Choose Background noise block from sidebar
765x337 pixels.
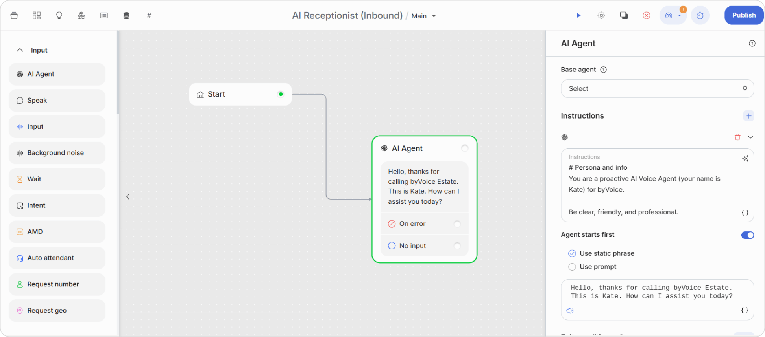click(57, 153)
